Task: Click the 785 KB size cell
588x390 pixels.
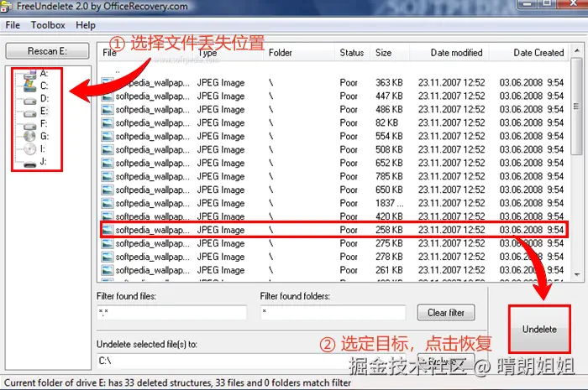Action: tap(389, 176)
